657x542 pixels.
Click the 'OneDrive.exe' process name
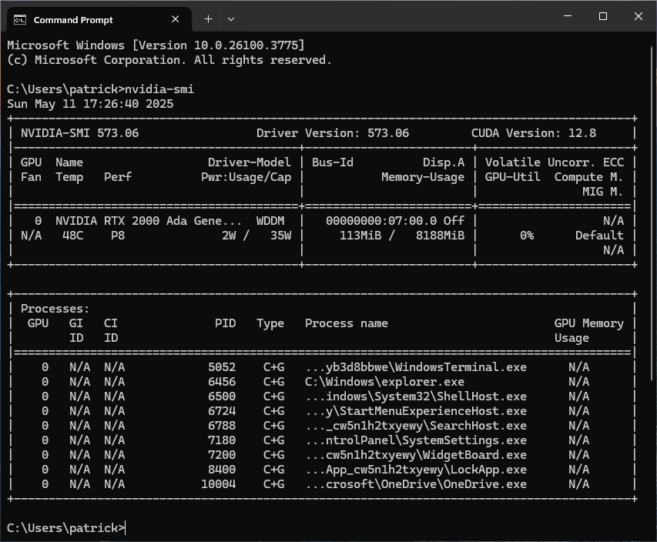pyautogui.click(x=485, y=484)
